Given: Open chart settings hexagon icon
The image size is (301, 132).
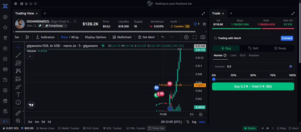Looking at the screenshot, I should point(186,37).
